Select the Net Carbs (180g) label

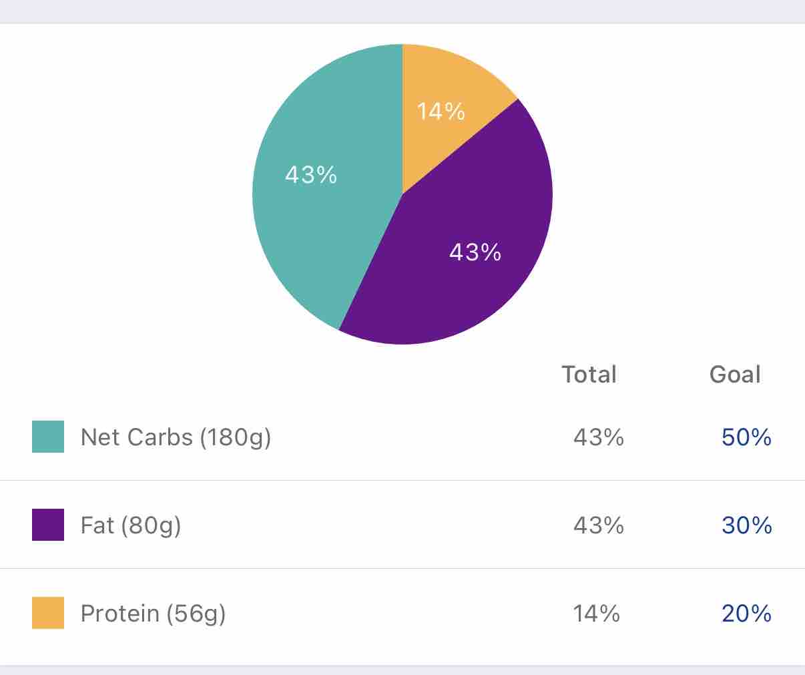pyautogui.click(x=176, y=437)
